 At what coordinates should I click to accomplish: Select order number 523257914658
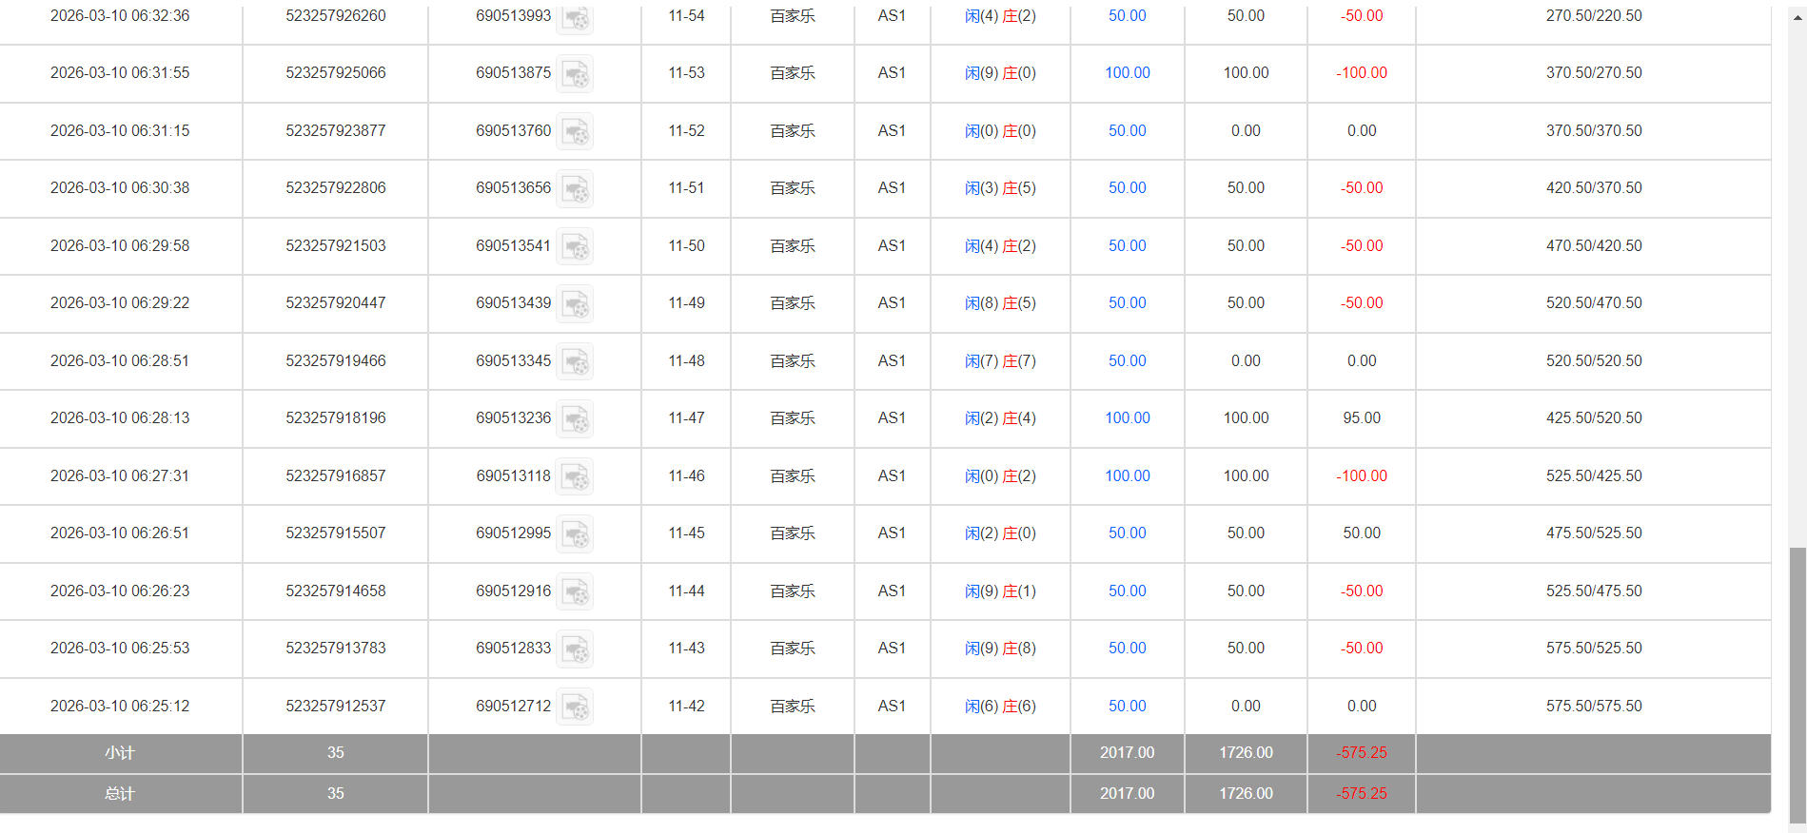click(x=336, y=591)
